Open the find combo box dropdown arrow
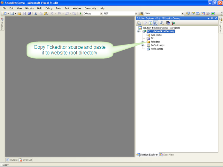This screenshot has height=167, width=223. point(183,14)
